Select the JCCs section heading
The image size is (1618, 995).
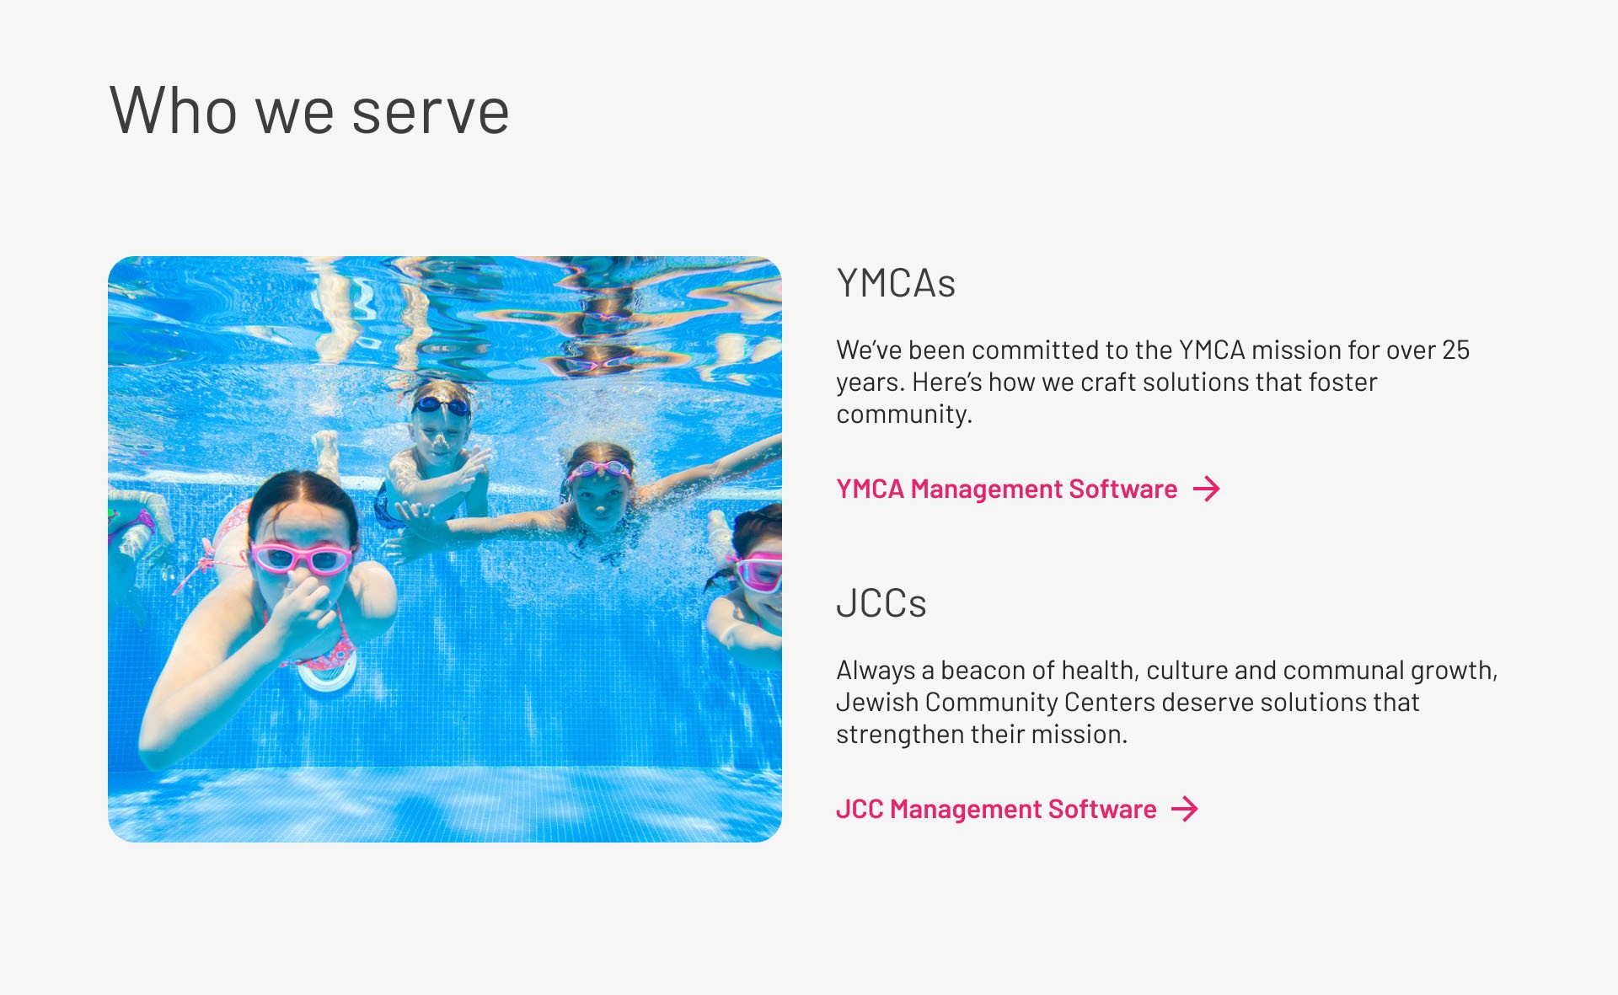point(881,603)
